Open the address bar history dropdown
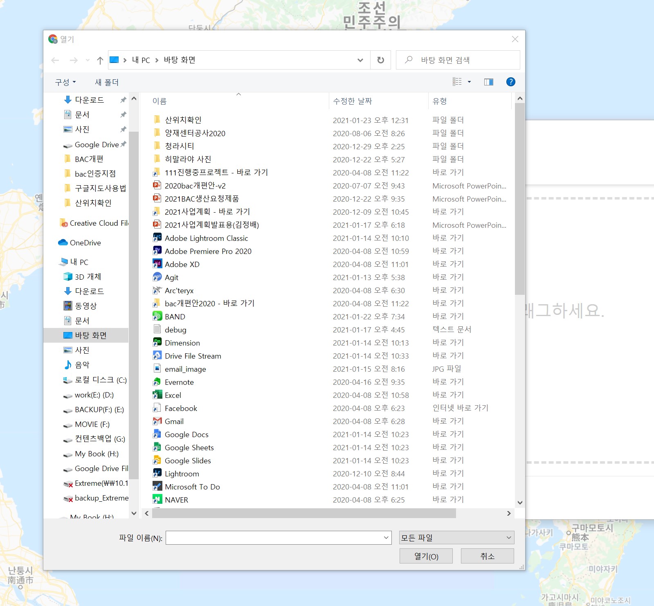 pos(360,60)
